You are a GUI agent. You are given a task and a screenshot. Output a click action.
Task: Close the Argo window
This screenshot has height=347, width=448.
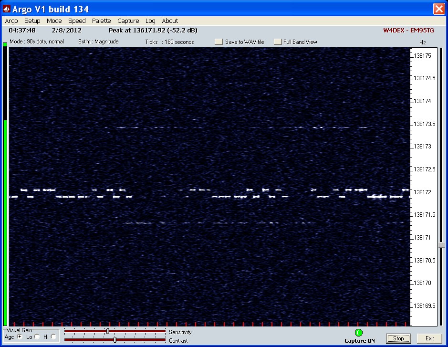pyautogui.click(x=439, y=9)
